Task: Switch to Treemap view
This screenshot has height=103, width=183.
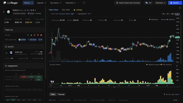Action: point(61,94)
